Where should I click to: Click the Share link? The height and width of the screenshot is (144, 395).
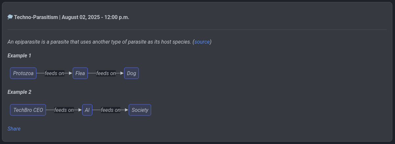click(x=14, y=129)
